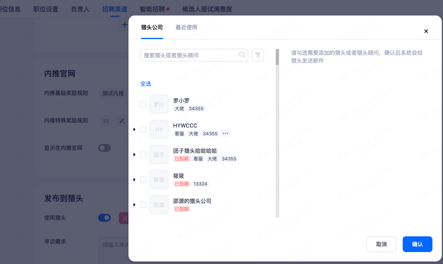Image resolution: width=443 pixels, height=264 pixels.
Task: Click the search magnifier icon
Action: pyautogui.click(x=242, y=55)
